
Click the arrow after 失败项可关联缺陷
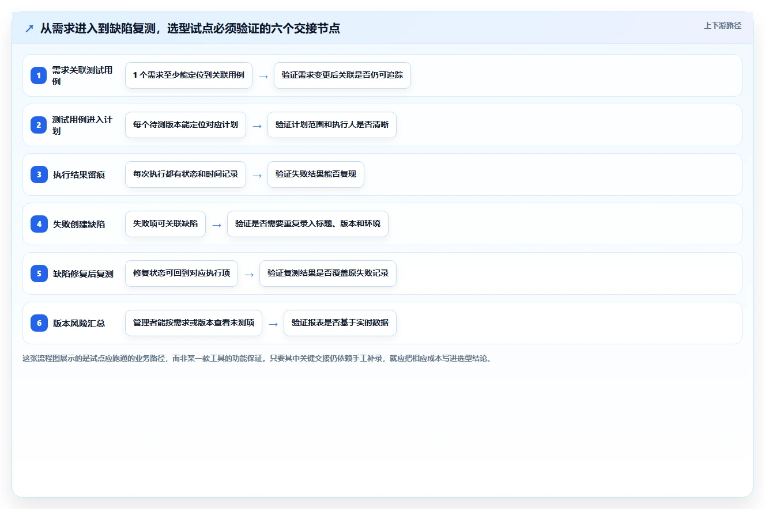tap(217, 225)
